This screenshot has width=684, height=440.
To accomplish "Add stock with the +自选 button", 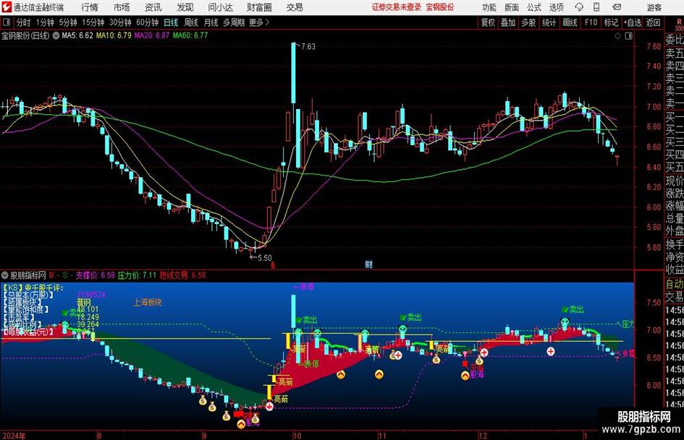I will point(633,22).
